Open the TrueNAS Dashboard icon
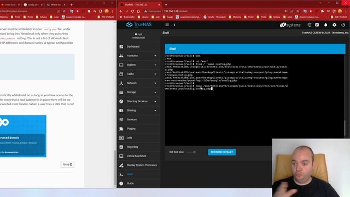Screen dimensions: 350x197 121,47
